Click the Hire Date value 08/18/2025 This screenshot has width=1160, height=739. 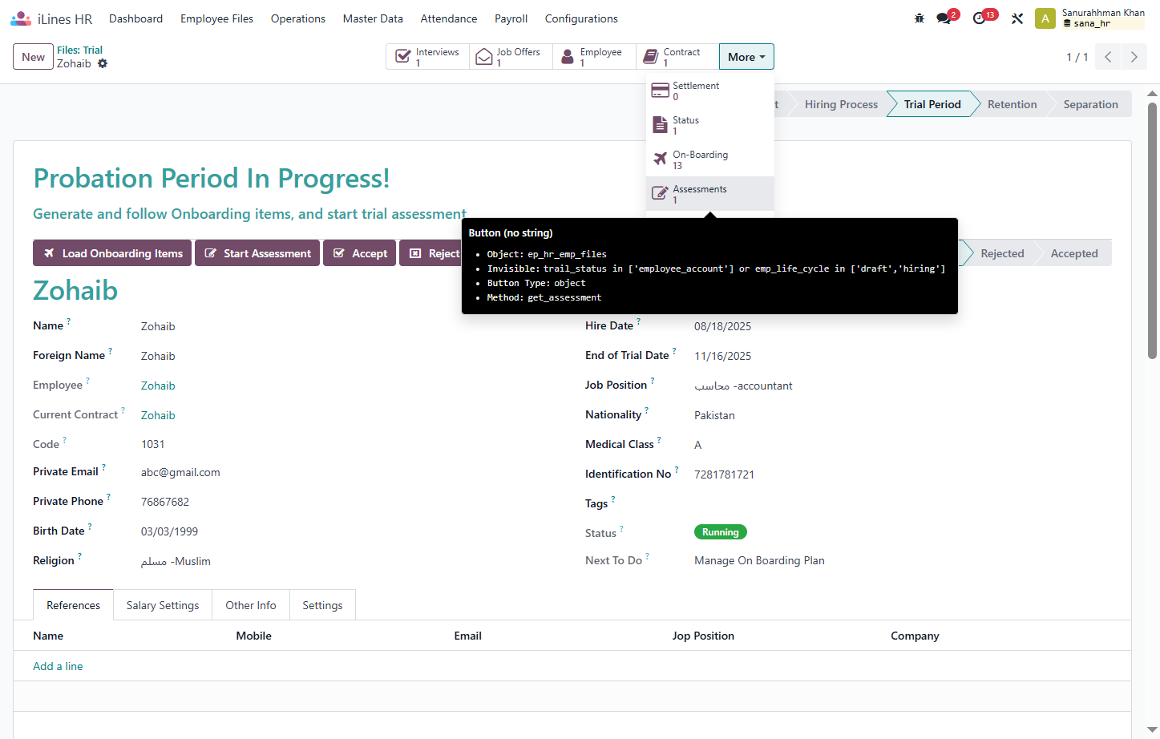pos(722,326)
